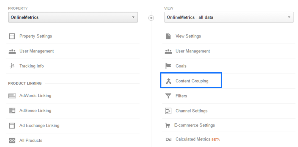Screen dimensions: 298x147
Task: Click the AdWords Linking icon
Action: coord(12,96)
